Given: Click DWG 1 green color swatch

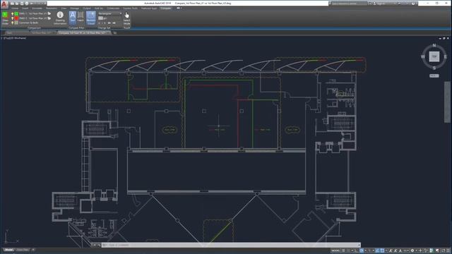Looking at the screenshot, I should coord(16,13).
